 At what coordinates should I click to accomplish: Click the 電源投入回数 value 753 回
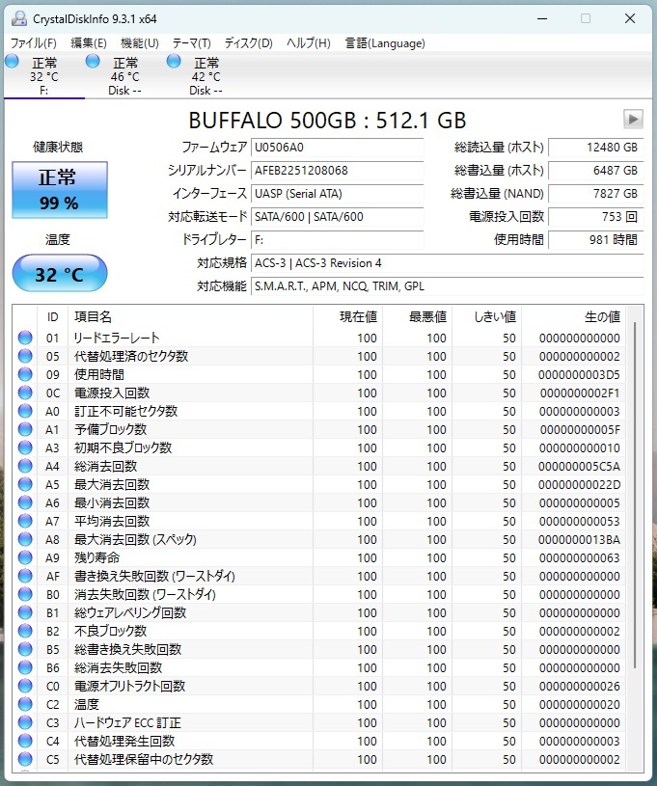(596, 217)
